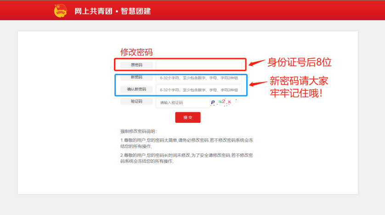Viewport: 385px width, 215px height.
Task: Click the 请输入验证码 input box
Action: point(182,102)
